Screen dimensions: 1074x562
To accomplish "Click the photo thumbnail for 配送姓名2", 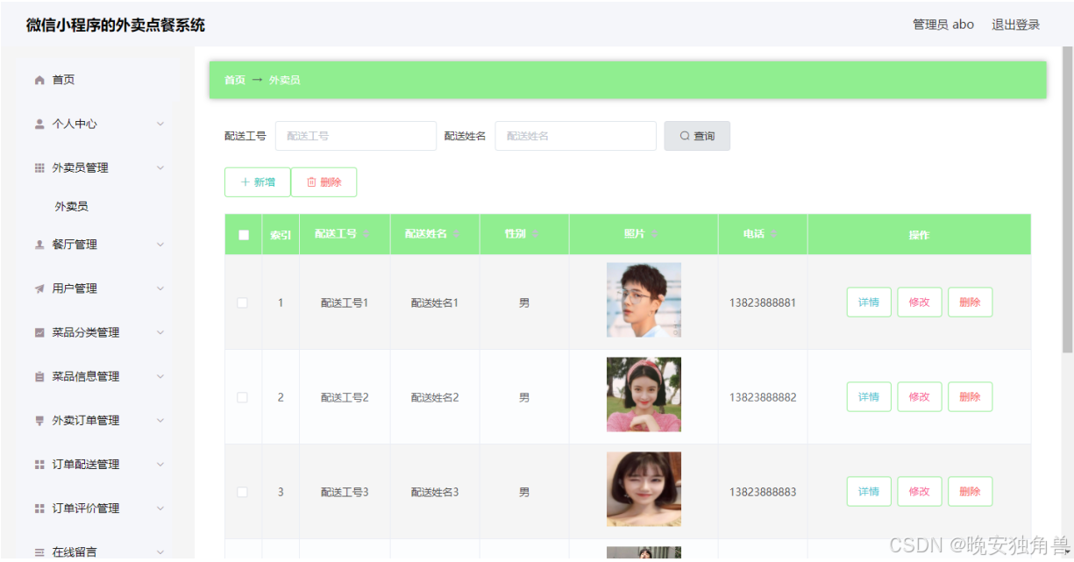I will [644, 395].
